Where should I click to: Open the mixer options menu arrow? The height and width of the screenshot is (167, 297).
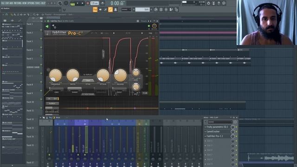coord(40,117)
